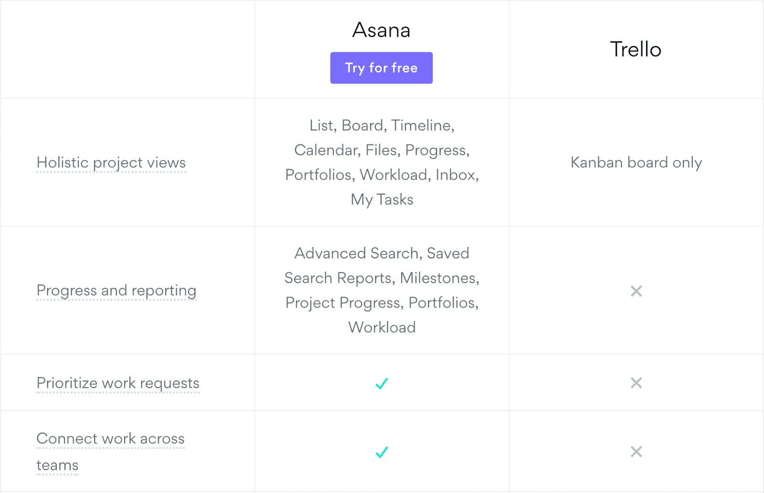
Task: Click the X mark beside Connect work across teams
Action: (636, 452)
